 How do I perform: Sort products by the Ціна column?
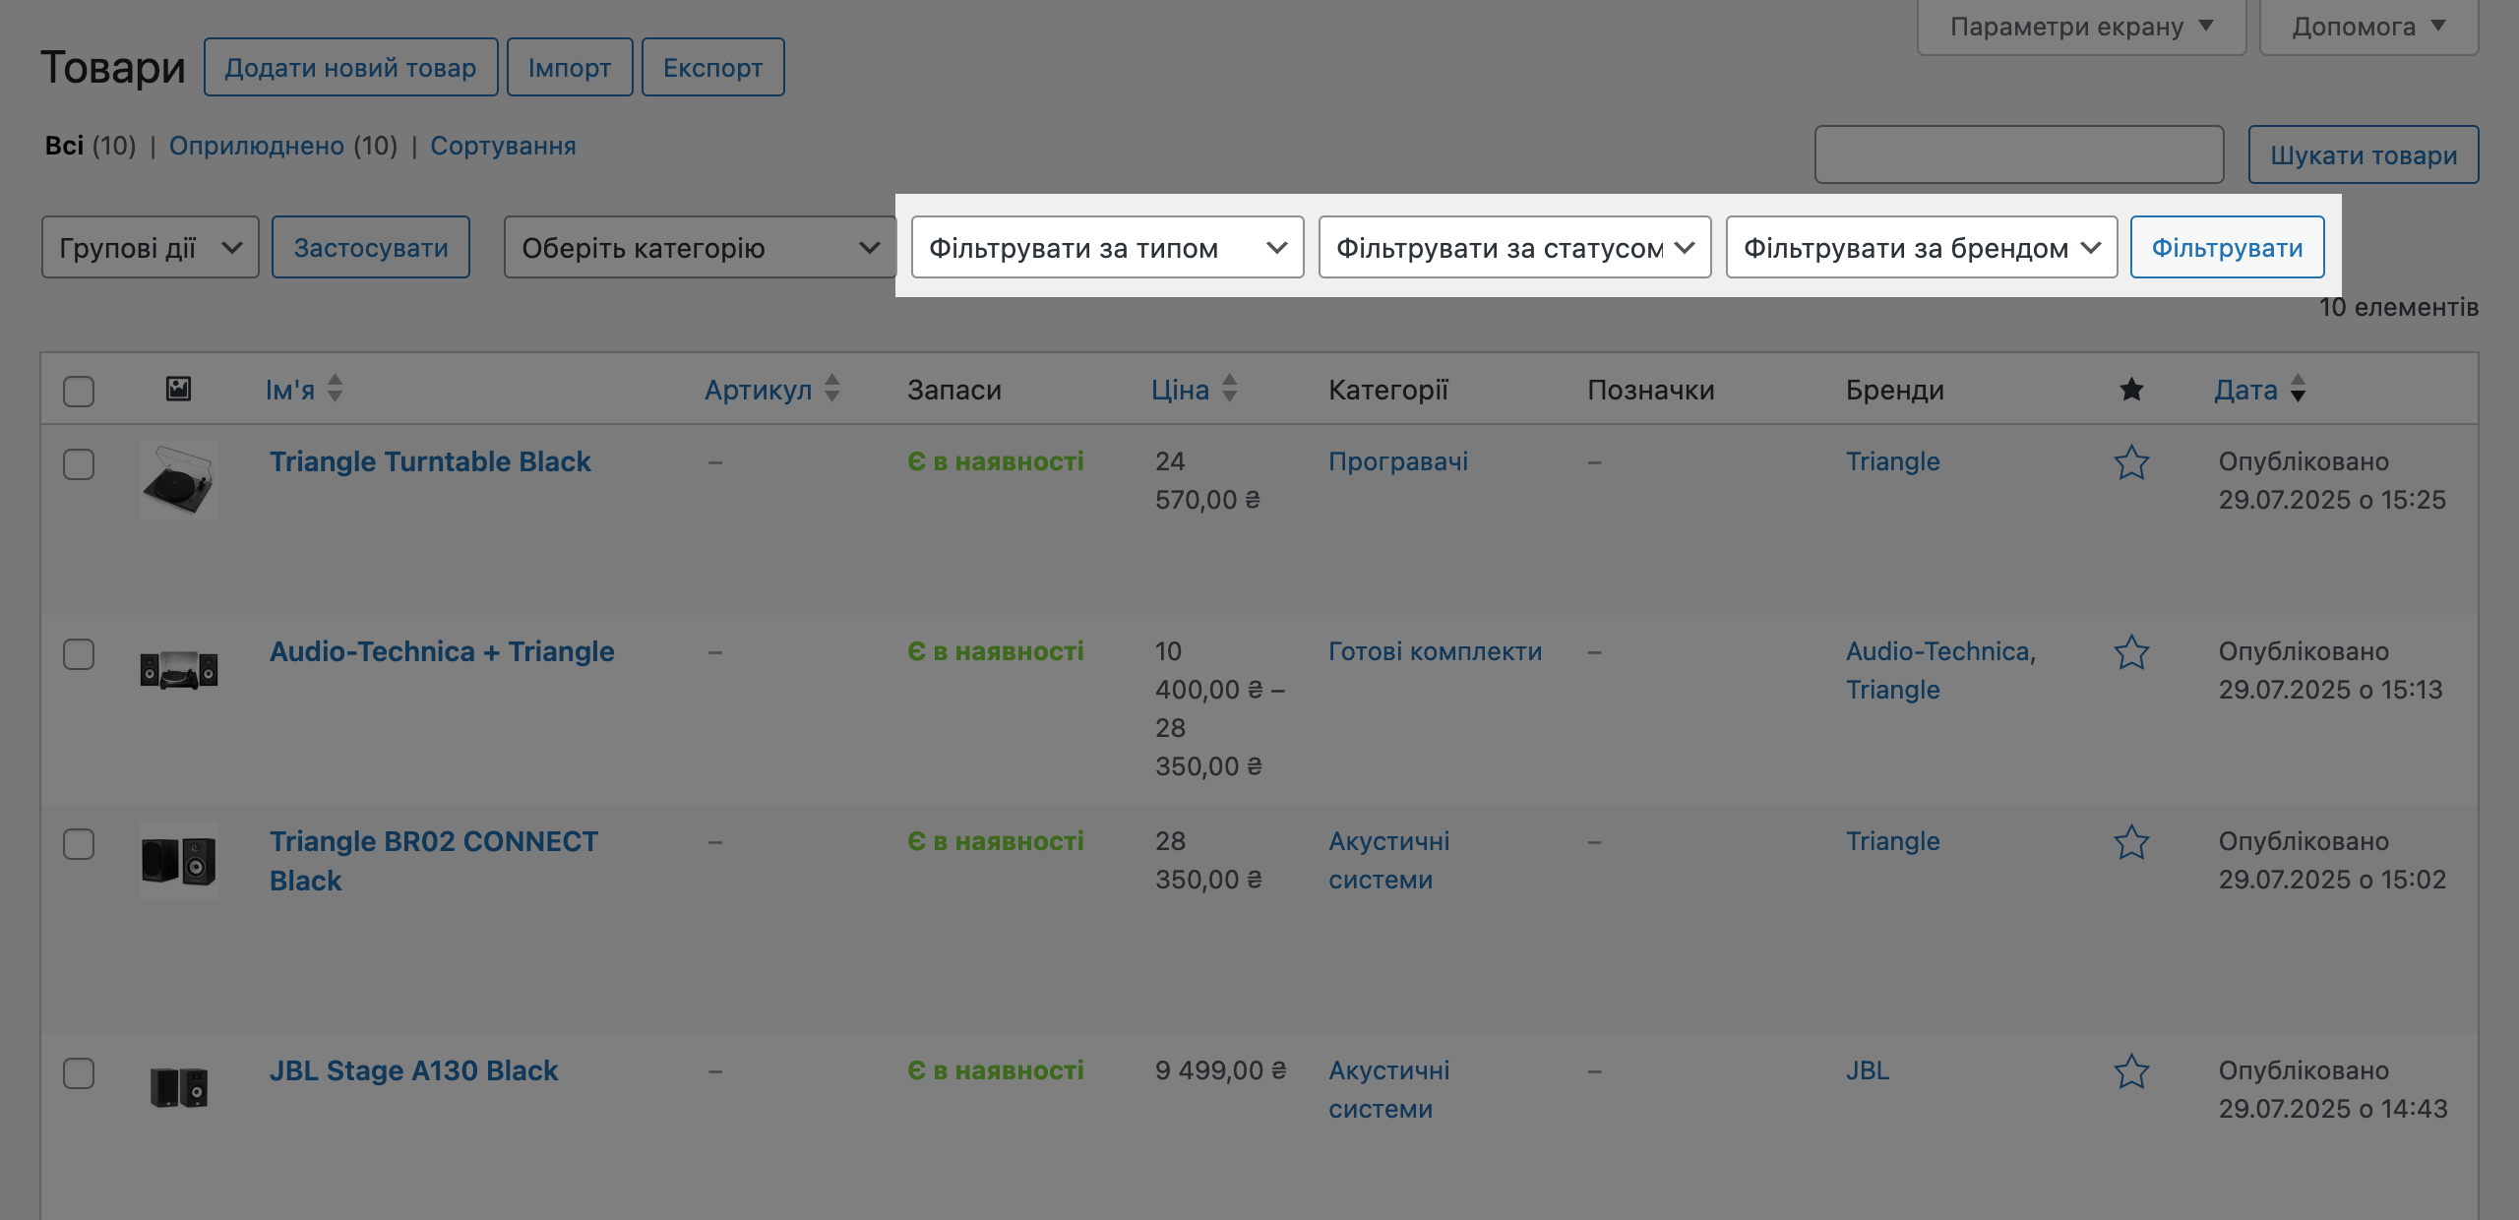(1181, 389)
